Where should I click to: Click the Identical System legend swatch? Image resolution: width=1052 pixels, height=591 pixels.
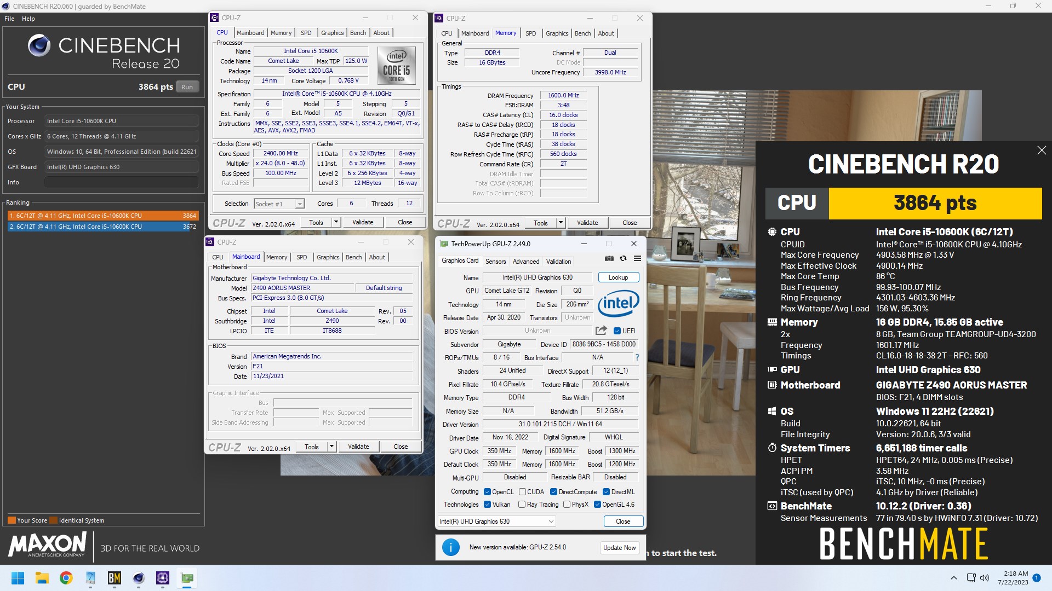[x=54, y=520]
